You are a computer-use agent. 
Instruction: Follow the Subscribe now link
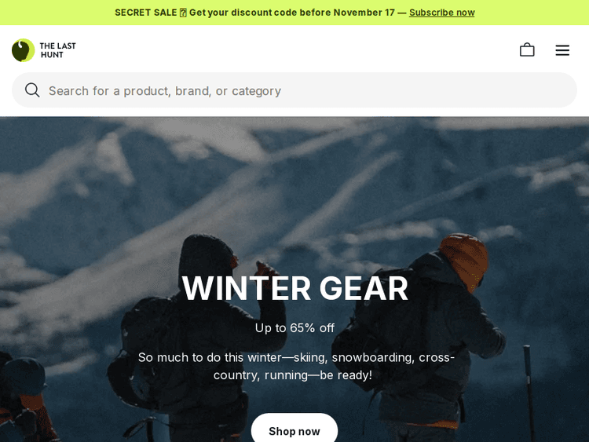[441, 13]
